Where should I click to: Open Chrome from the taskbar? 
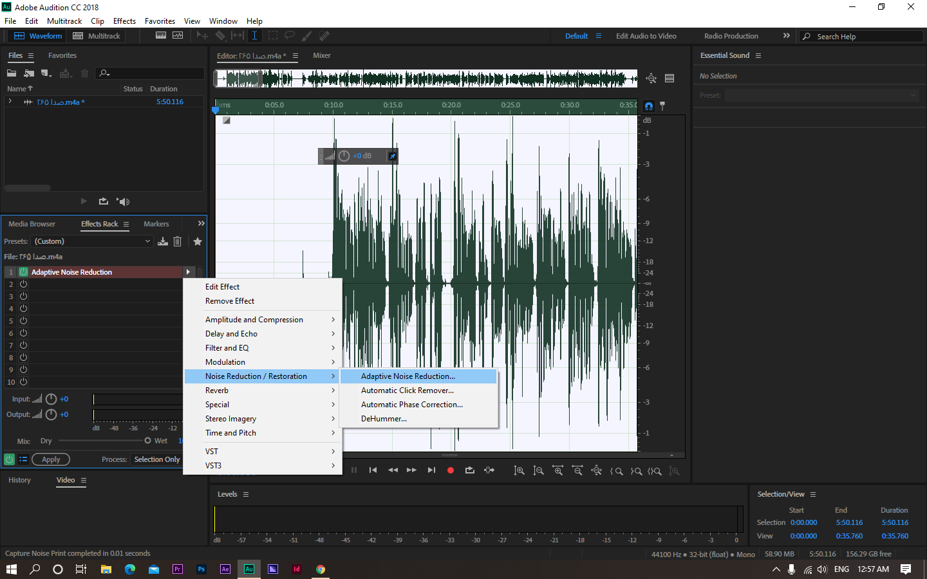pyautogui.click(x=321, y=569)
